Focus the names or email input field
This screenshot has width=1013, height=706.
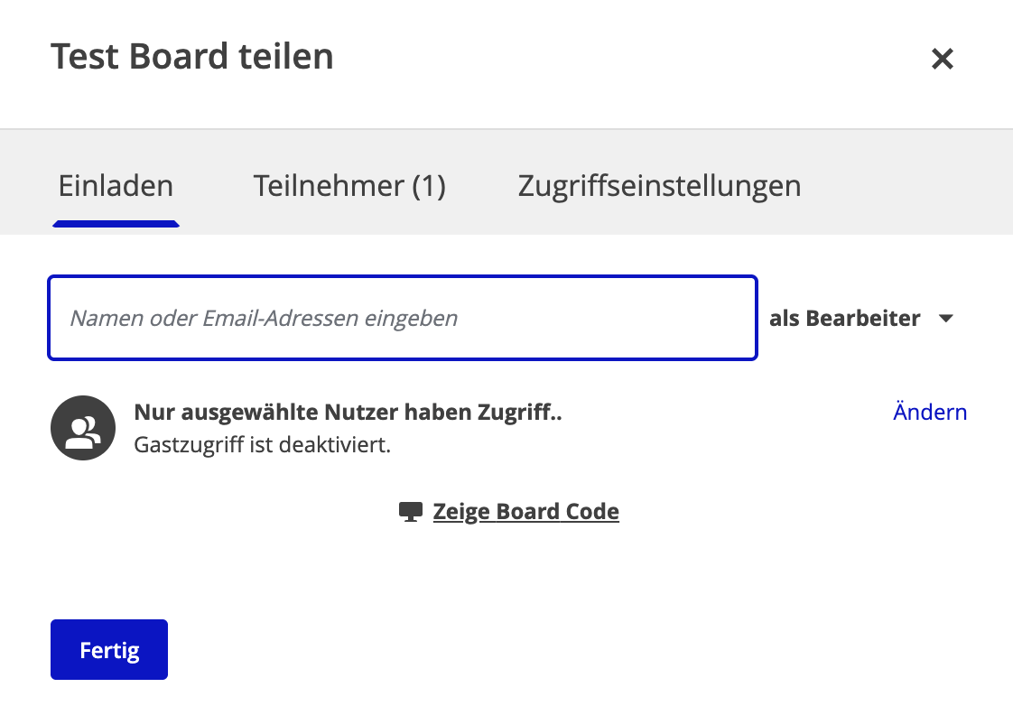(402, 318)
